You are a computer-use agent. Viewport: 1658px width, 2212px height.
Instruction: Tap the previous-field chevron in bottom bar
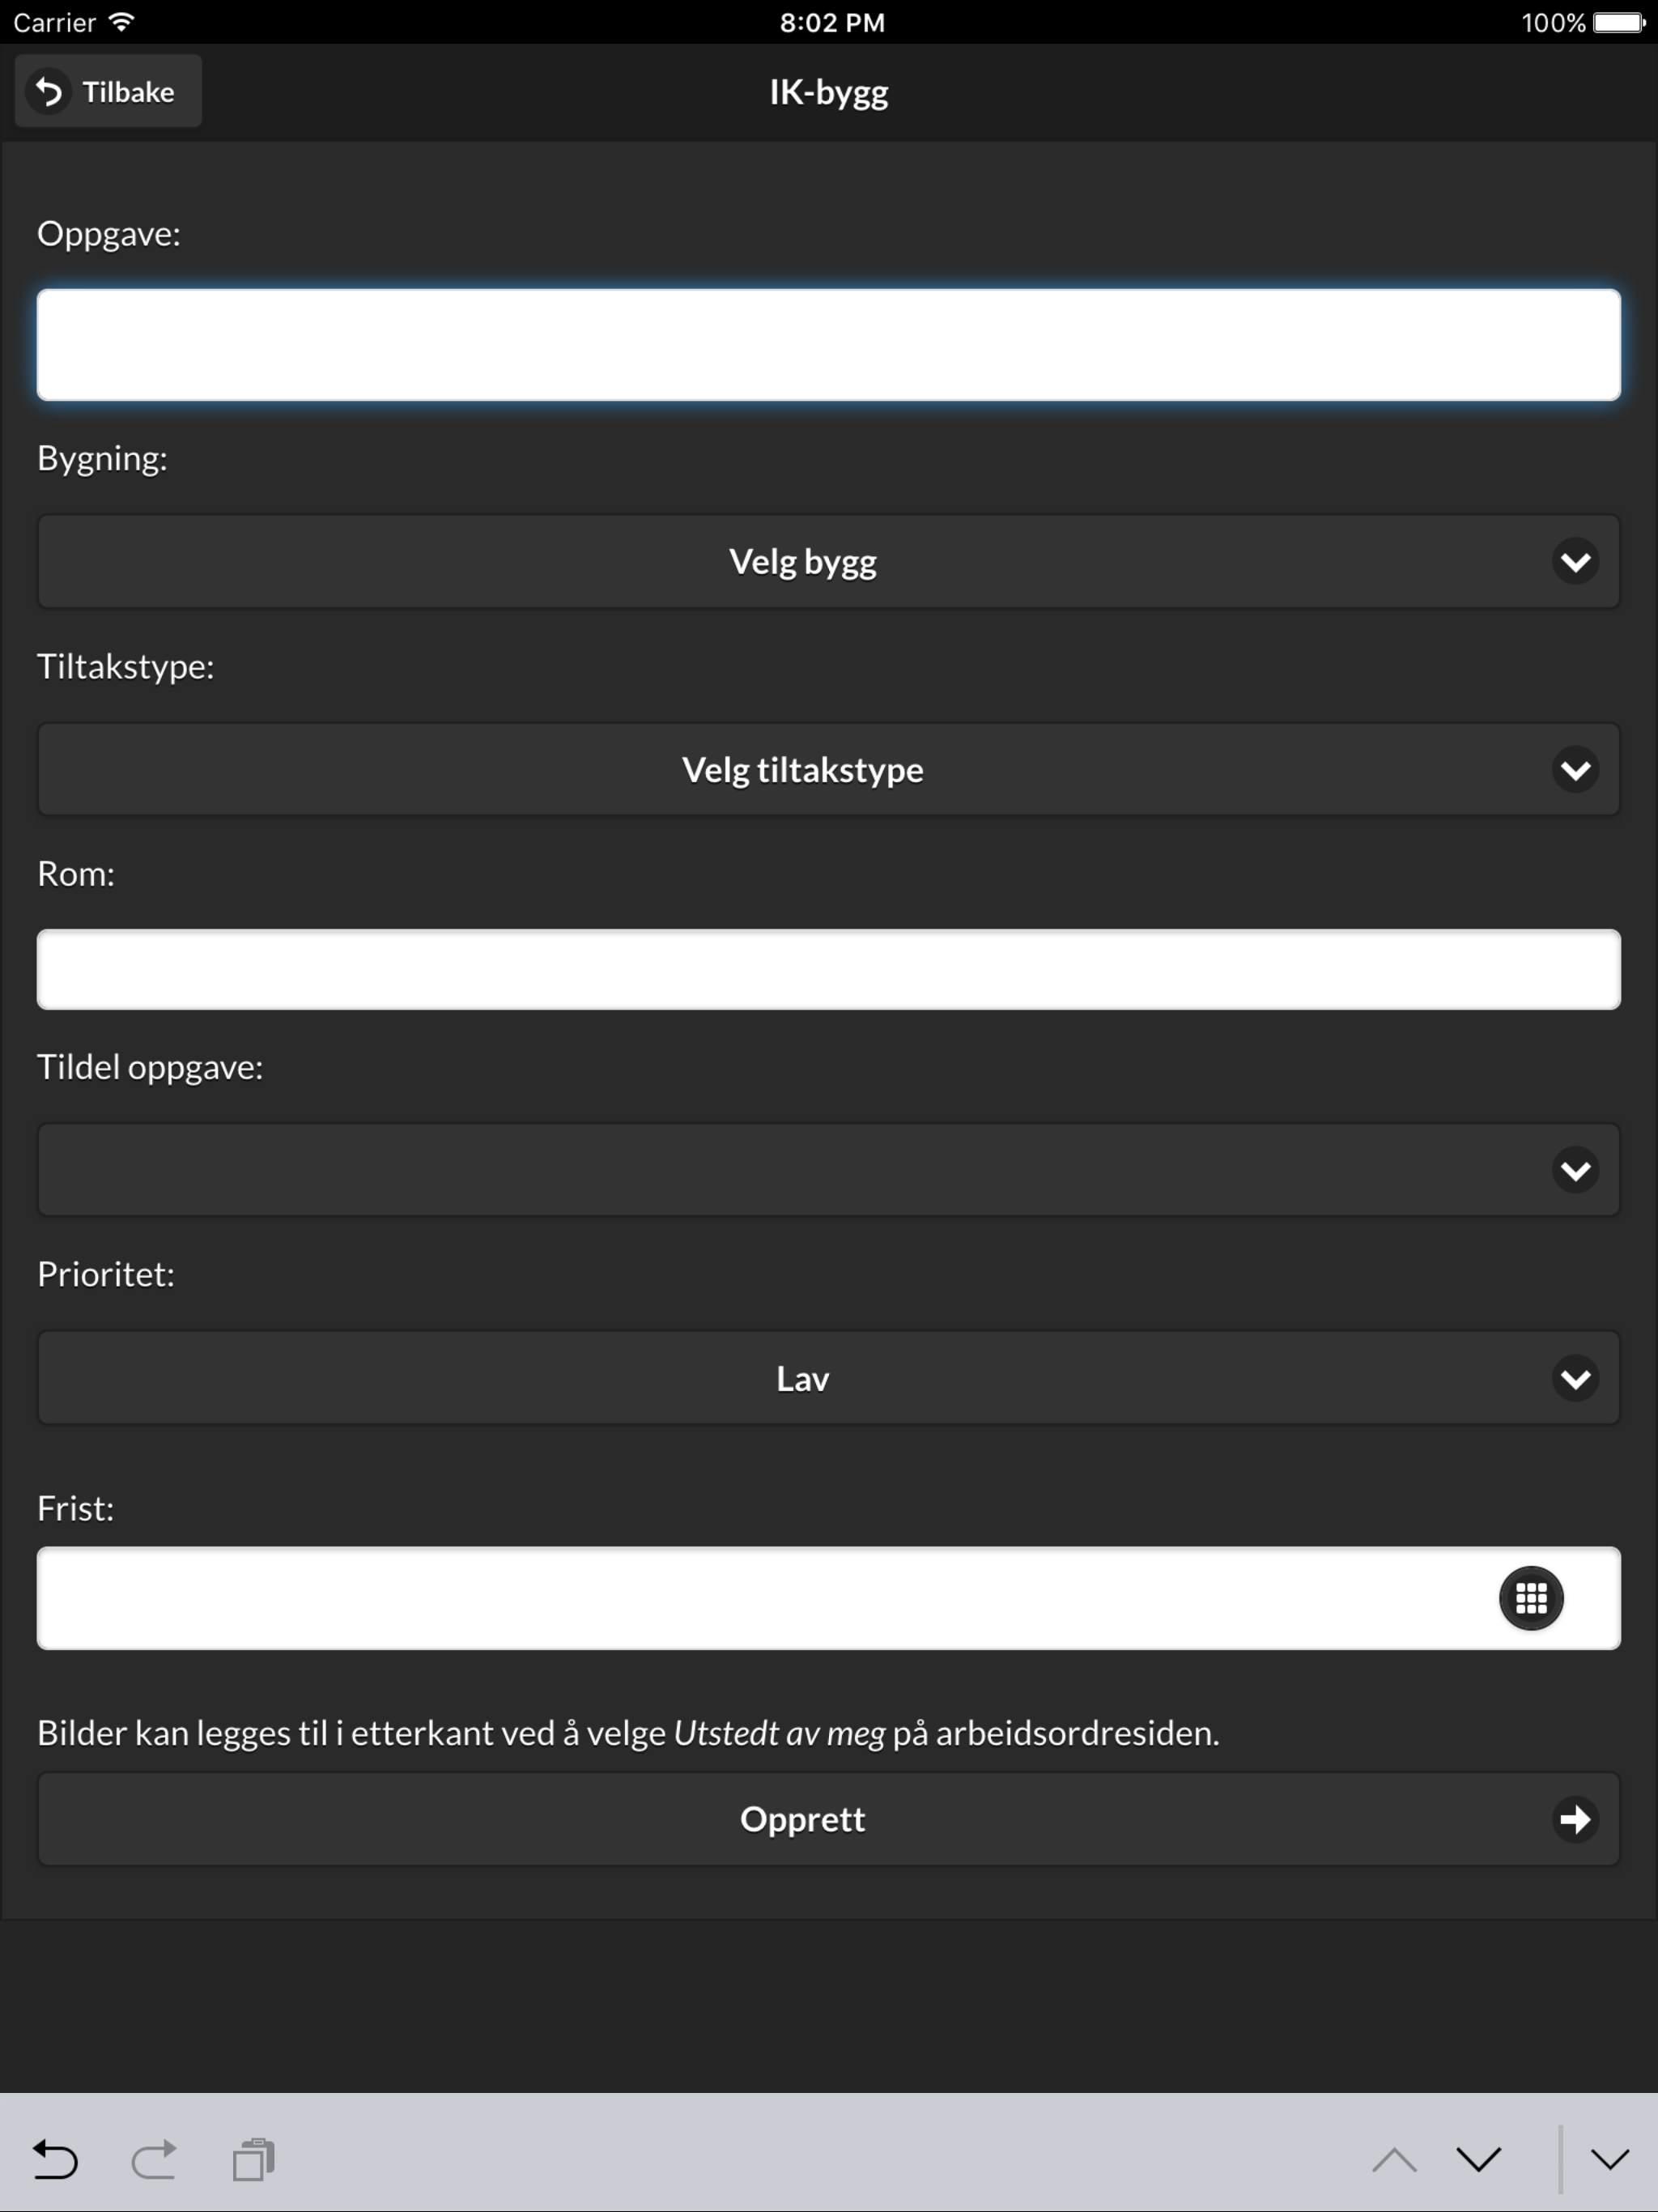[1396, 2160]
